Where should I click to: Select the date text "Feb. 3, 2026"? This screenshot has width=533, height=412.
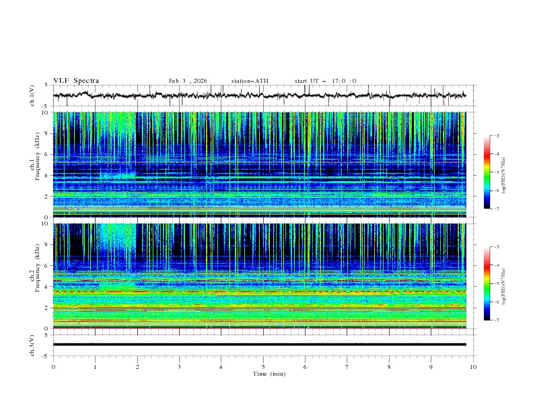188,81
